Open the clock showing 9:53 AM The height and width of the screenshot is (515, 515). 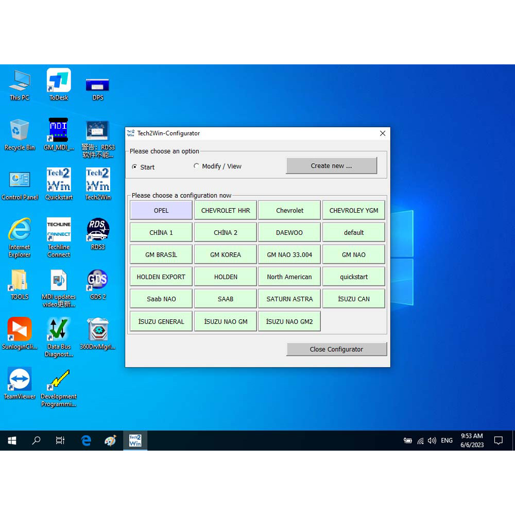pyautogui.click(x=472, y=440)
